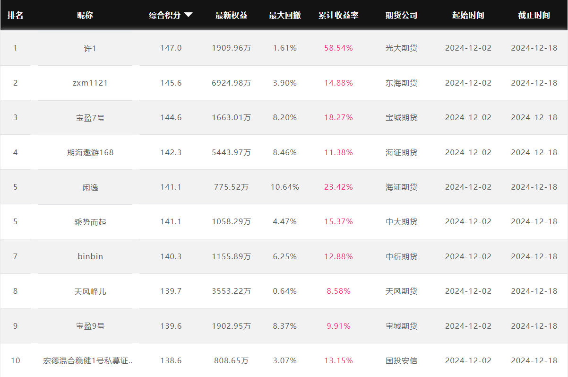The height and width of the screenshot is (377, 568).
Task: Select nickname 宝盈9号
Action: (x=90, y=326)
